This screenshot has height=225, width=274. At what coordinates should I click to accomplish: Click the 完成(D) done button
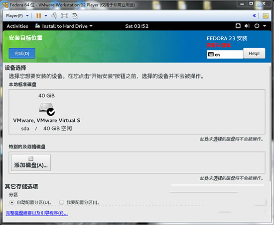(x=22, y=53)
